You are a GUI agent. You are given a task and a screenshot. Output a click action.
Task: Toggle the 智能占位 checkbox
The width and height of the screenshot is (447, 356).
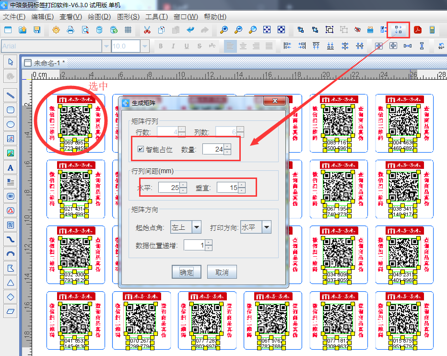coord(141,149)
